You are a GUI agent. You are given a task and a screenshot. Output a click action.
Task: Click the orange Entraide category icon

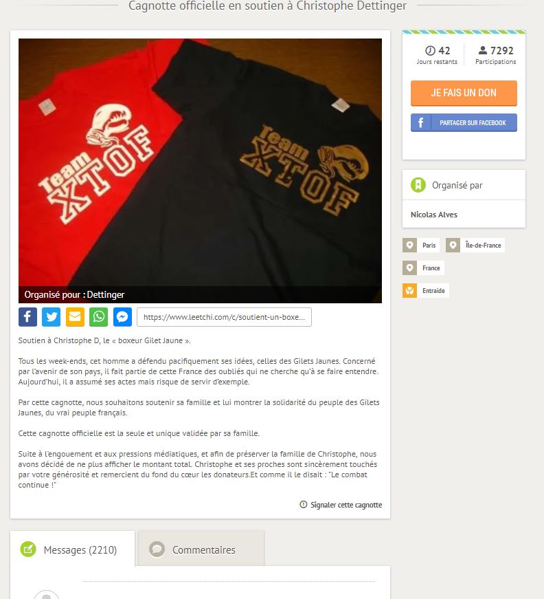(409, 291)
